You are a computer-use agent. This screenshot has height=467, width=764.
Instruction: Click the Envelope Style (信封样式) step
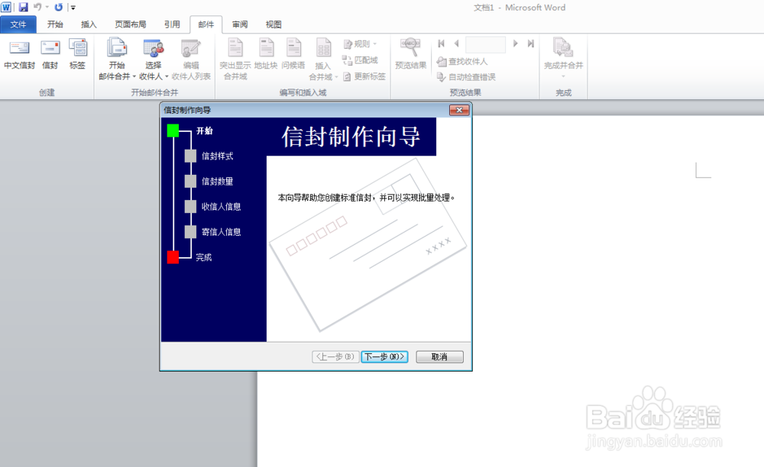tap(209, 156)
